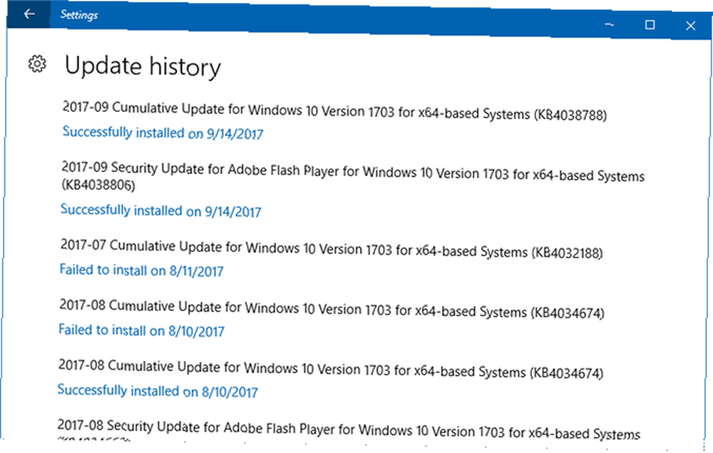The image size is (713, 453).
Task: Minimize the Settings window
Action: click(x=610, y=24)
